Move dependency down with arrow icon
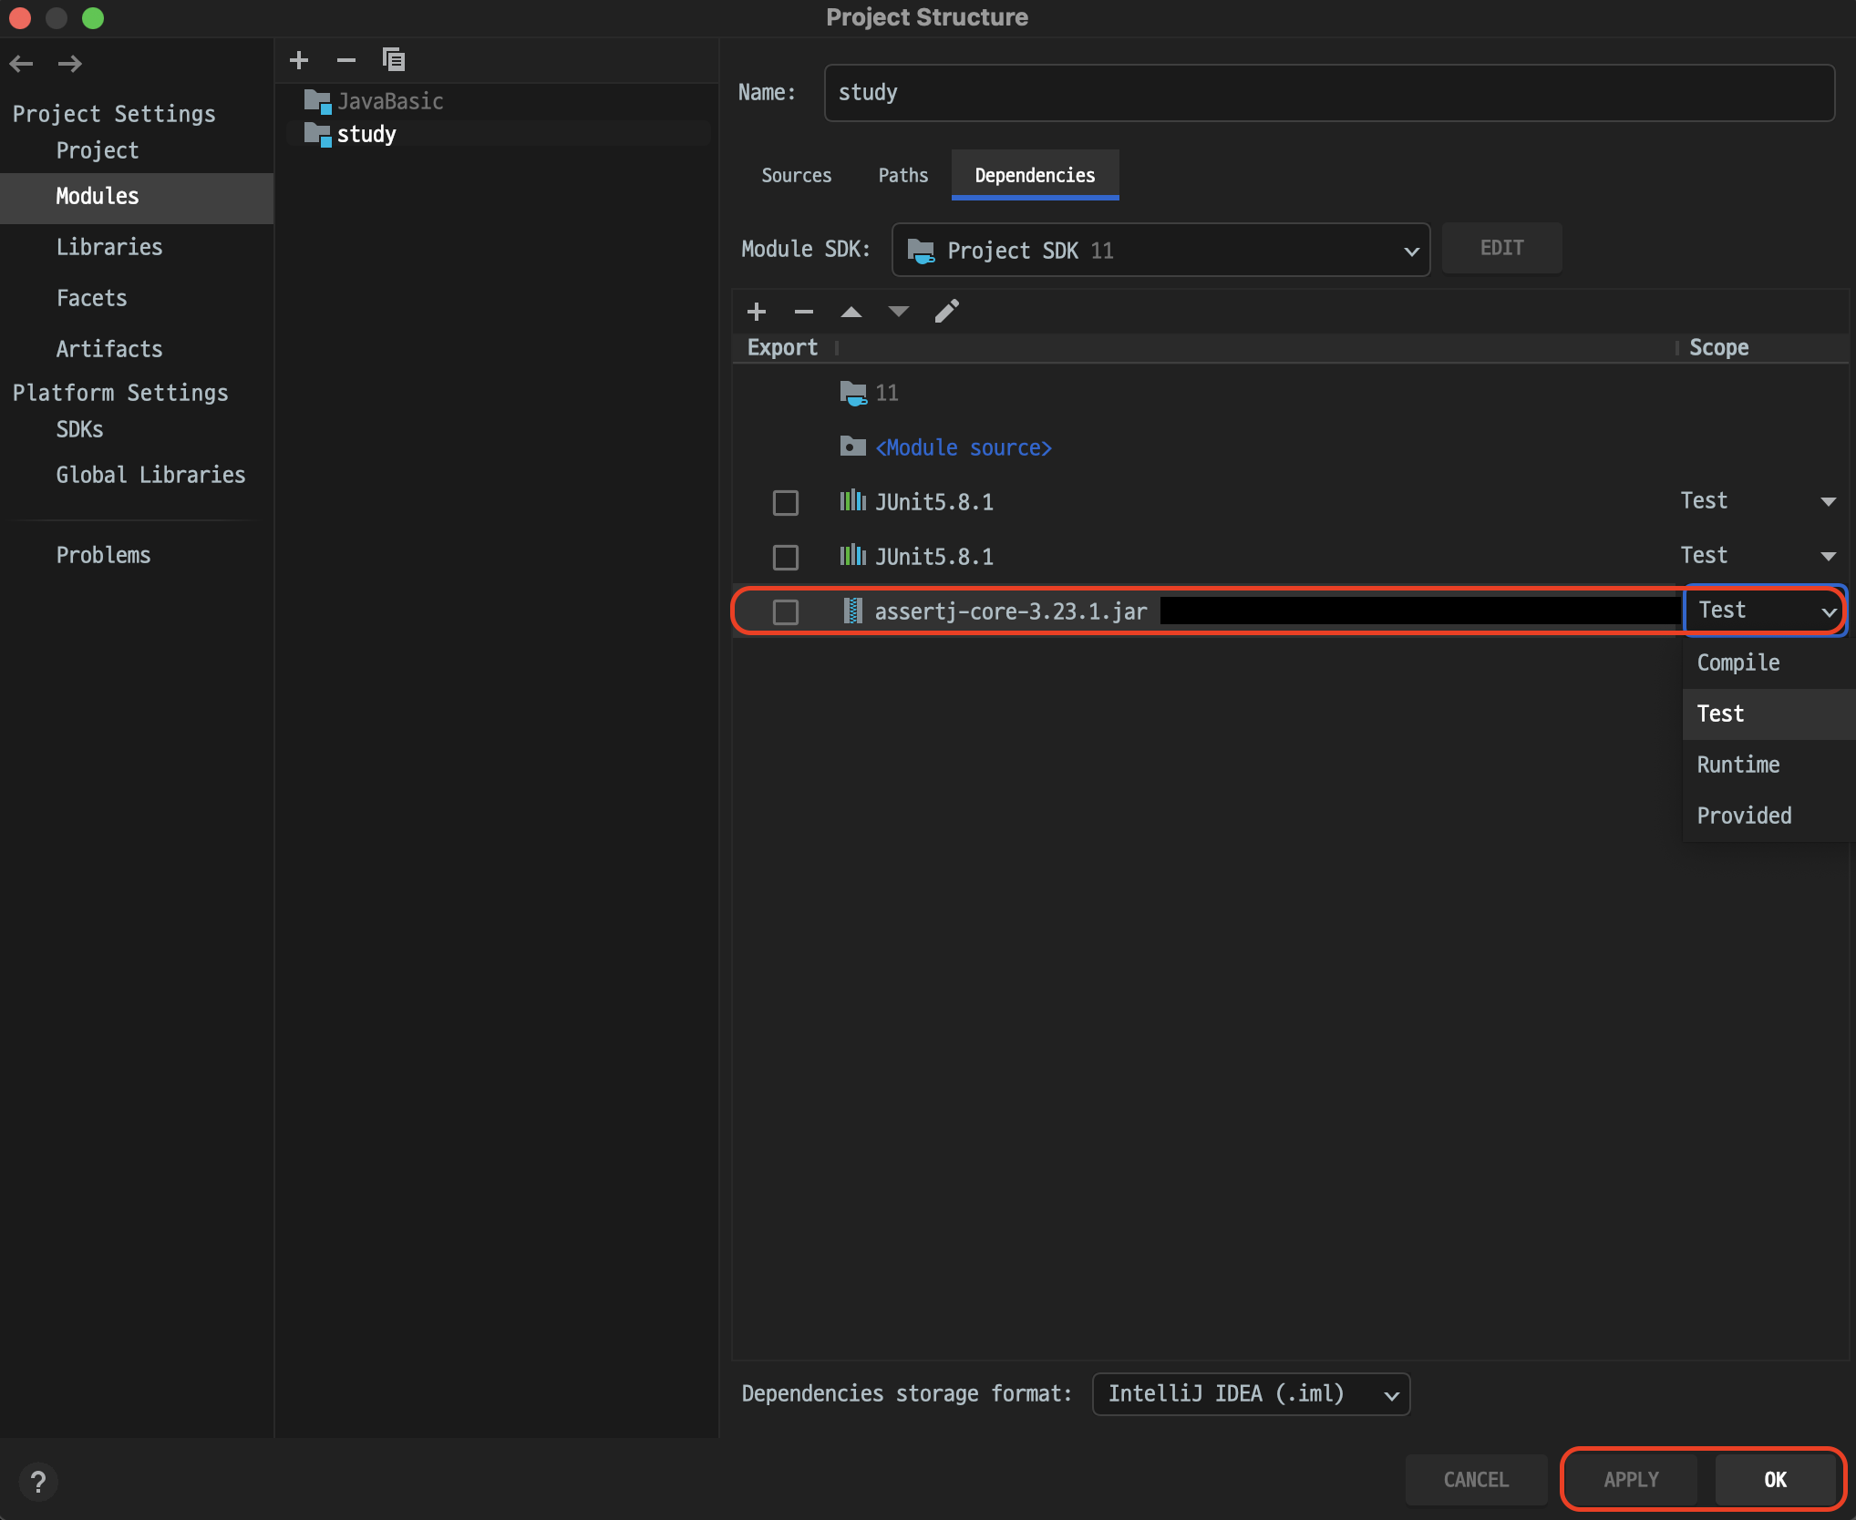 (x=898, y=312)
